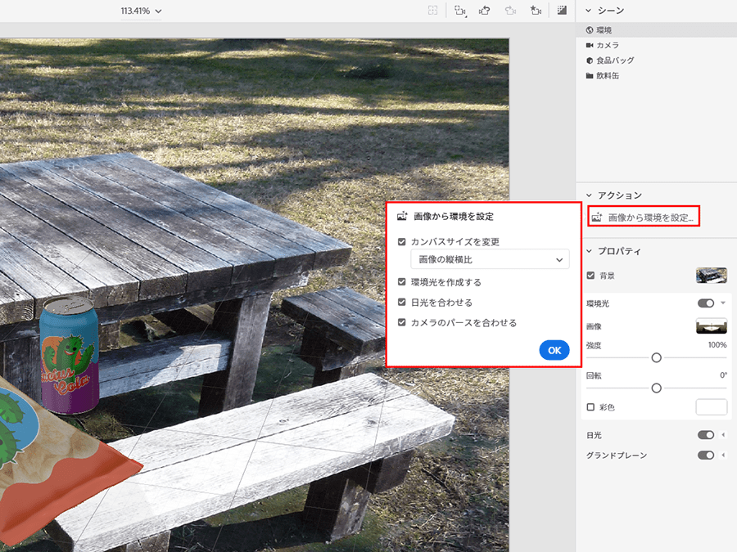The height and width of the screenshot is (552, 737).
Task: Open the zoom level 113.41% dropdown
Action: tap(142, 11)
